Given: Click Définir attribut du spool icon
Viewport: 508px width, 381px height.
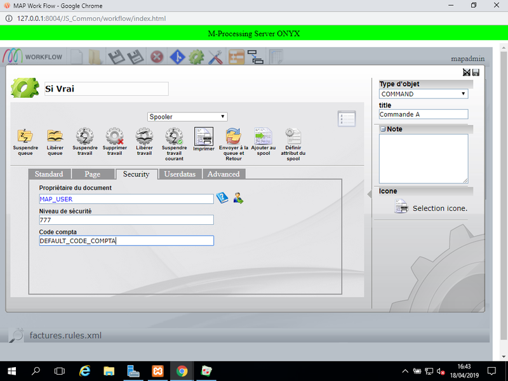Looking at the screenshot, I should [x=293, y=136].
